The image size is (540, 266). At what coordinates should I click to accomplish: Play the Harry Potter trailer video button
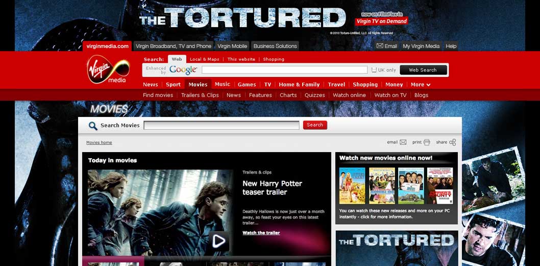point(218,241)
